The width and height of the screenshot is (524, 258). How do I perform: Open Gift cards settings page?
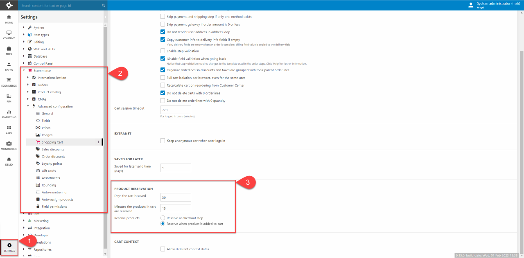48,171
